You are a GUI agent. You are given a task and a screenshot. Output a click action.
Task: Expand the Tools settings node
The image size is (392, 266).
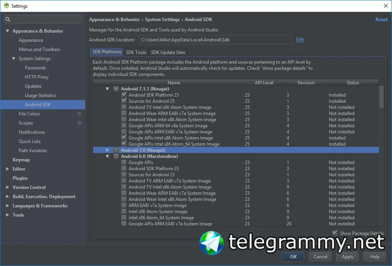coord(8,215)
